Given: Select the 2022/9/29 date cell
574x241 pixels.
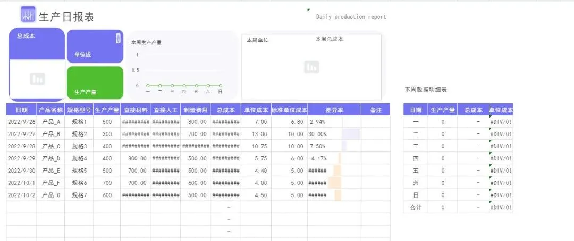Looking at the screenshot, I should coord(22,158).
